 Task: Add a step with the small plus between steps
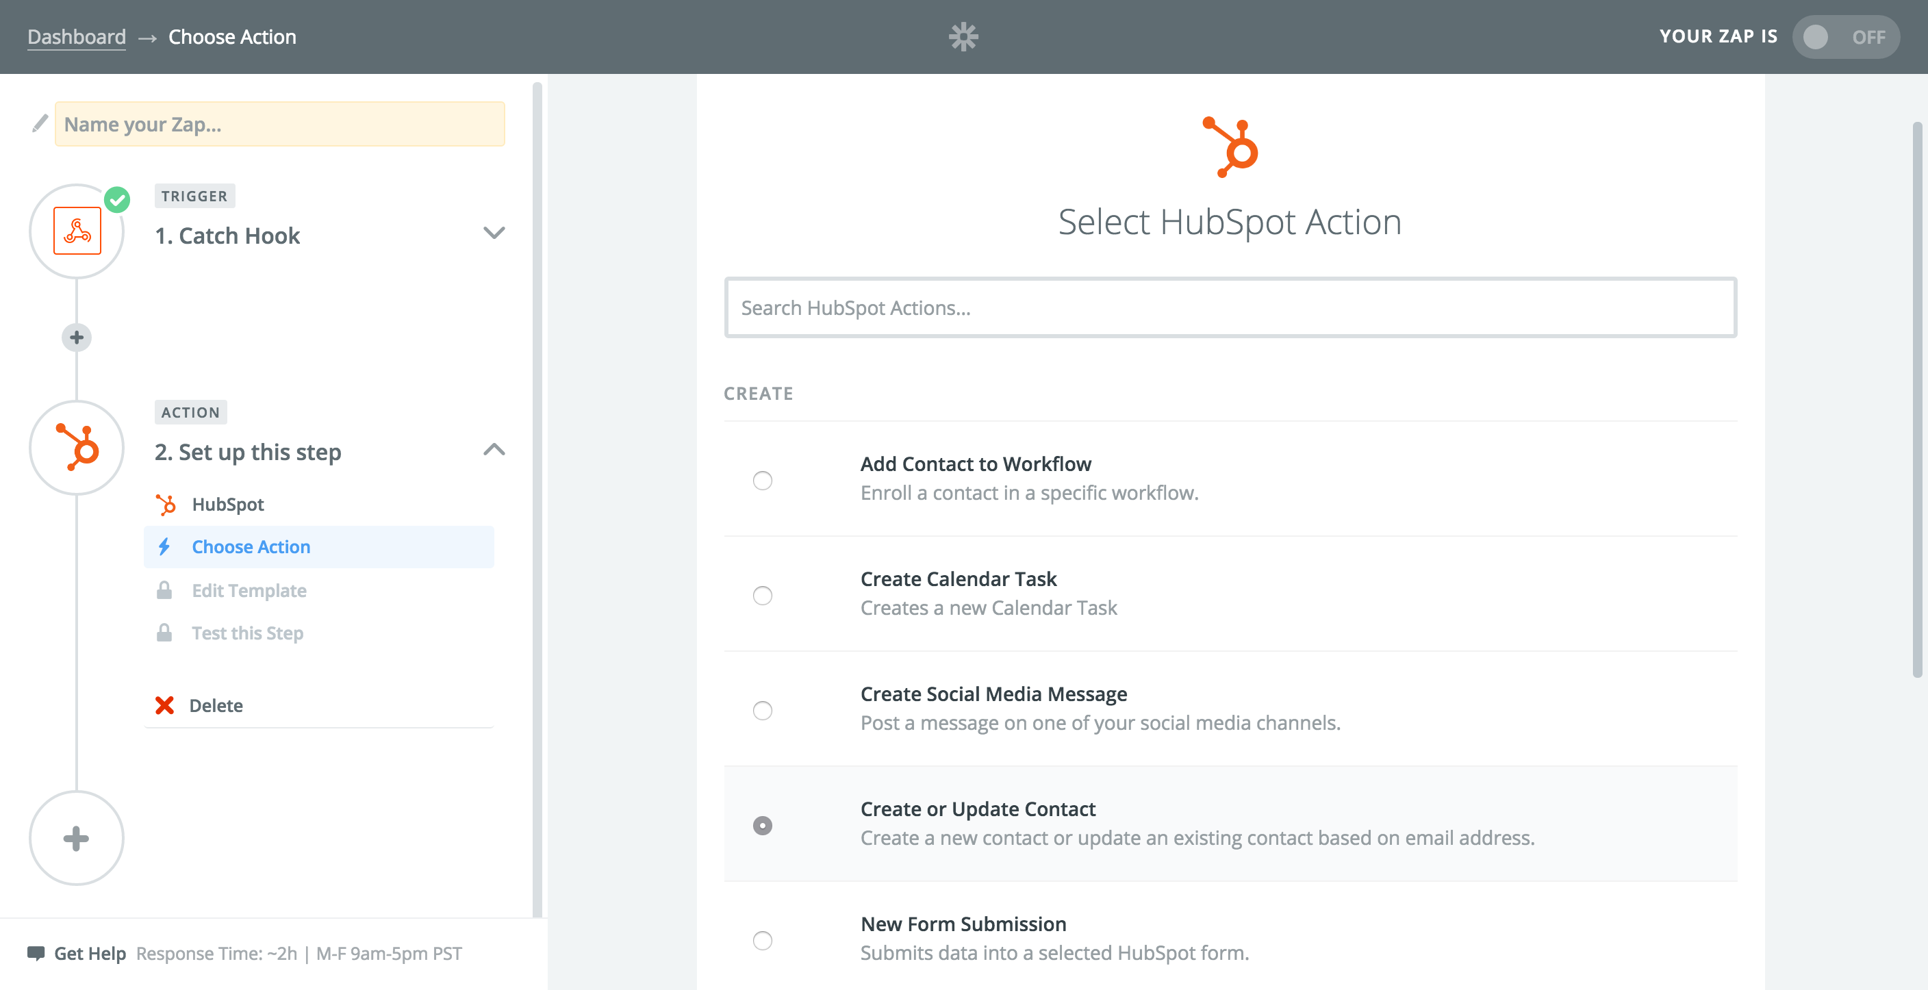pyautogui.click(x=77, y=338)
